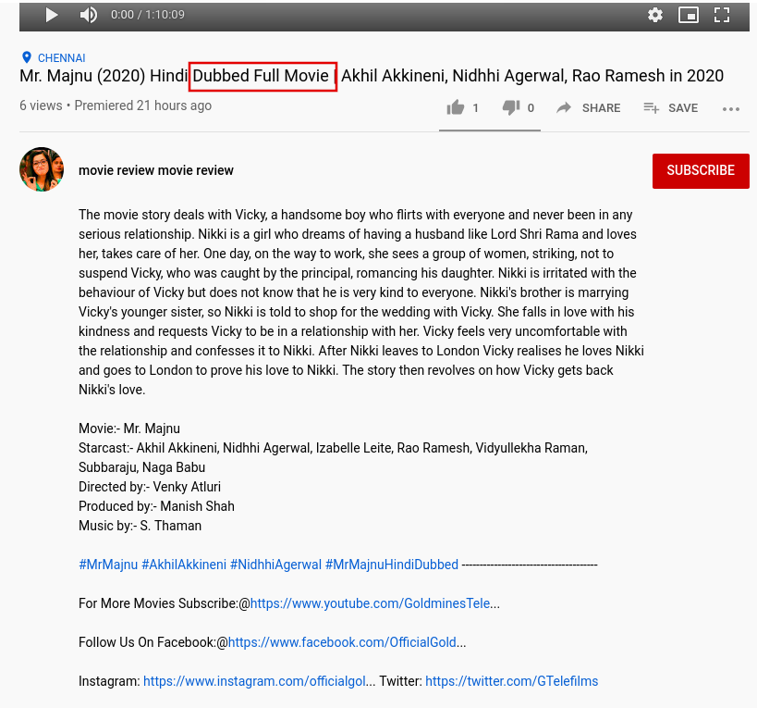Click '6 views • Premiered 21 hours ago'
757x708 pixels.
pyautogui.click(x=116, y=106)
